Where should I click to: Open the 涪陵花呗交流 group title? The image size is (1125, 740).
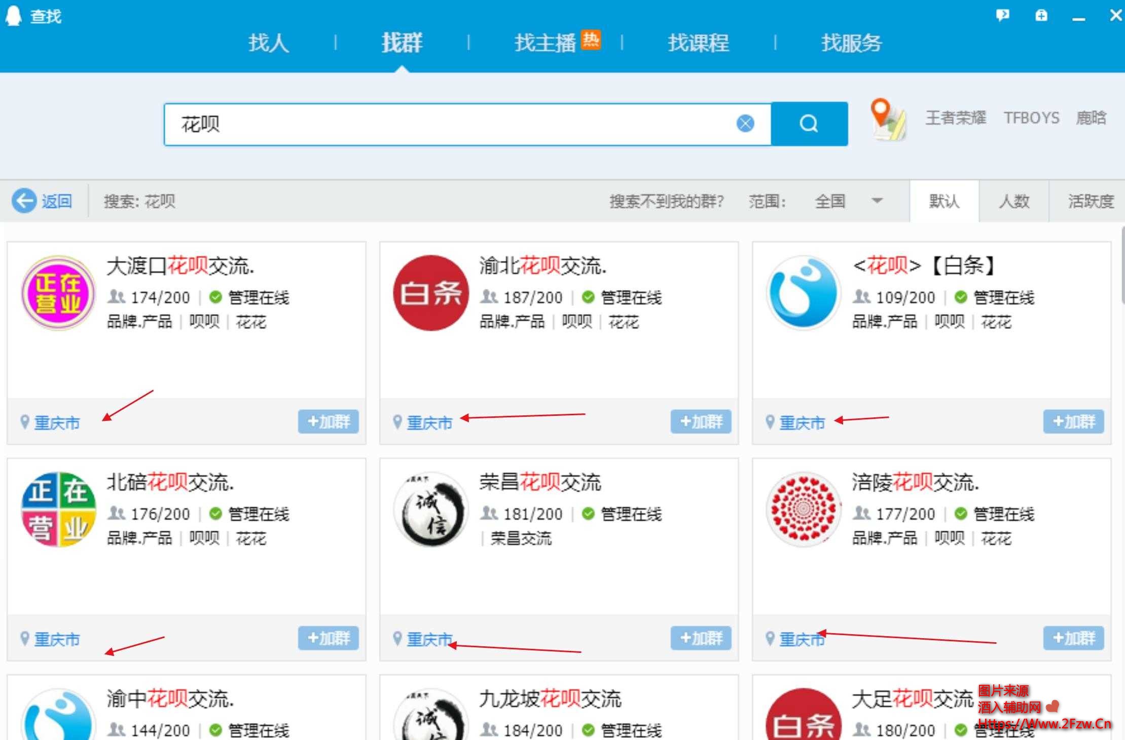[916, 482]
